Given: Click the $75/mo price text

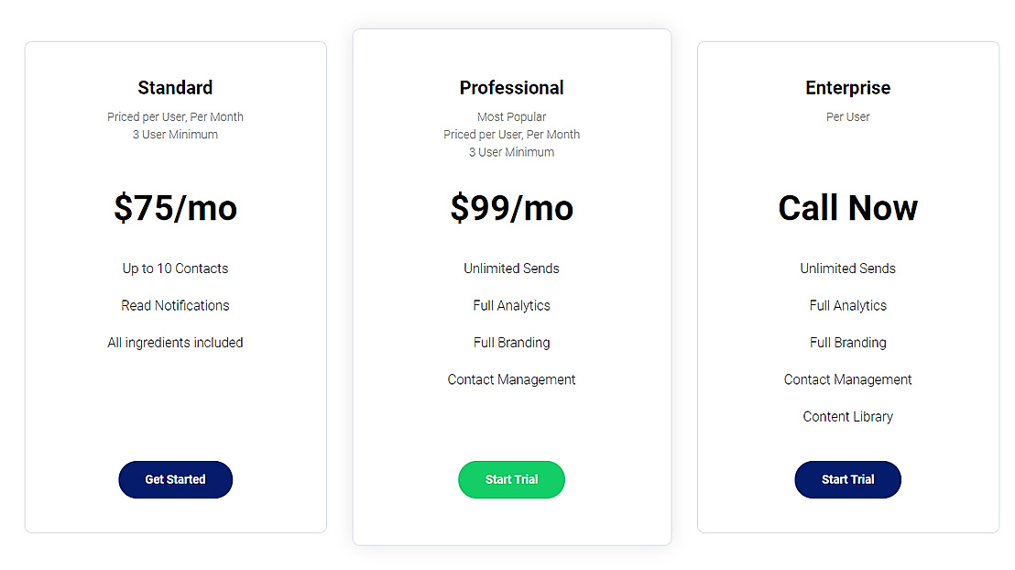Looking at the screenshot, I should (175, 208).
